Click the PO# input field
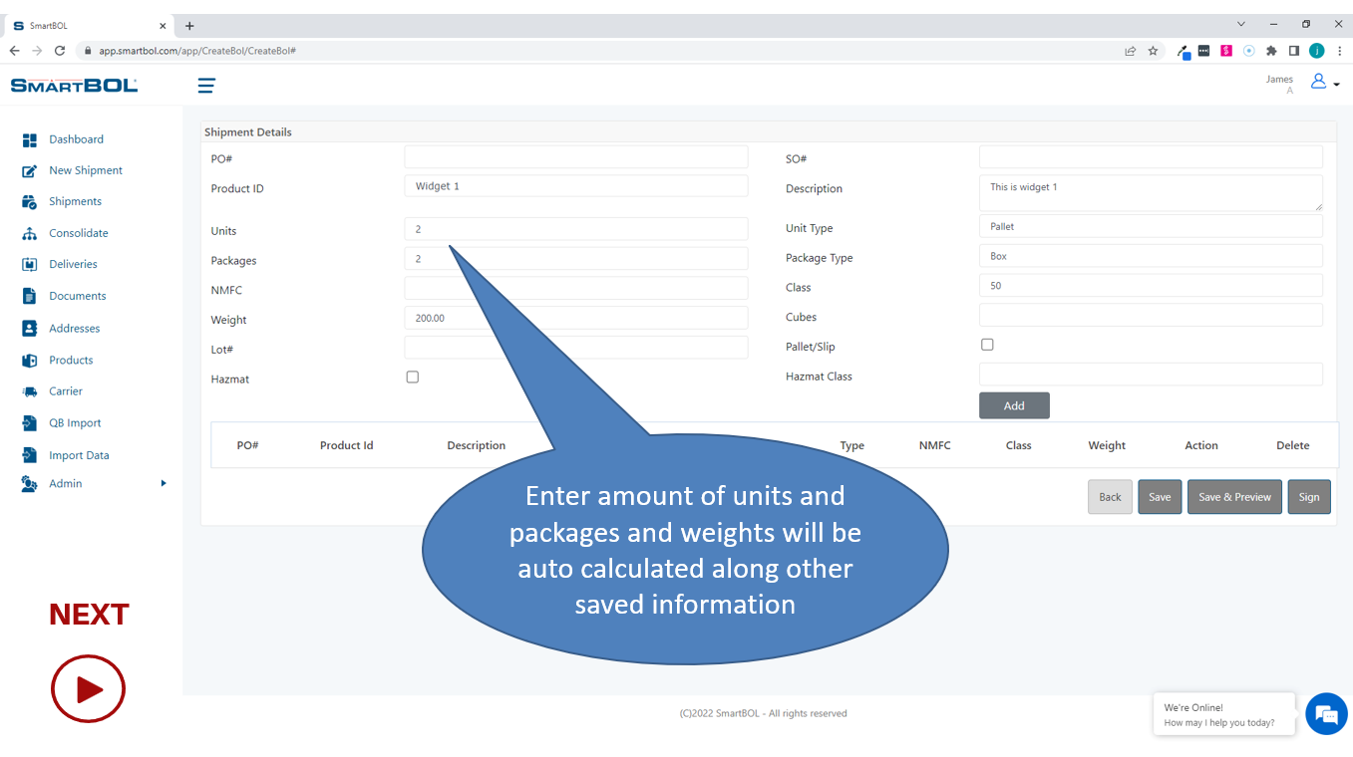This screenshot has height=757, width=1353. coord(576,157)
